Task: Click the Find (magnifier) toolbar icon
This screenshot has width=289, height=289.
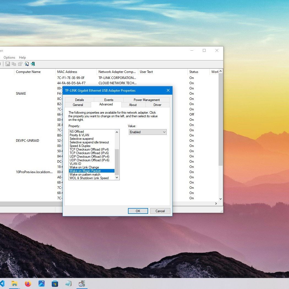Action: tap(27, 64)
